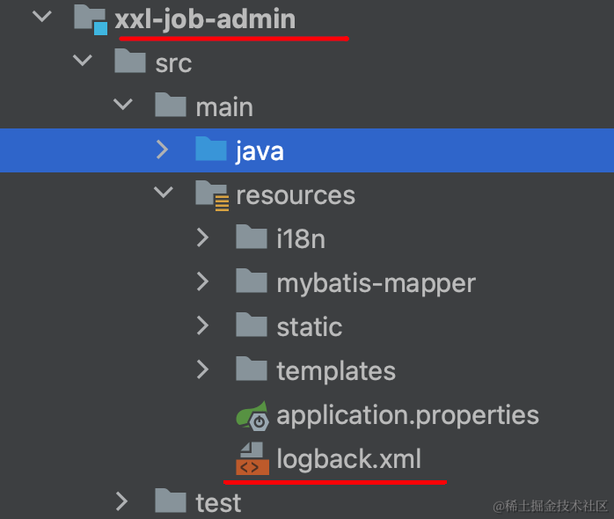Collapse the src folder chevron
Image resolution: width=614 pixels, height=519 pixels.
point(82,61)
